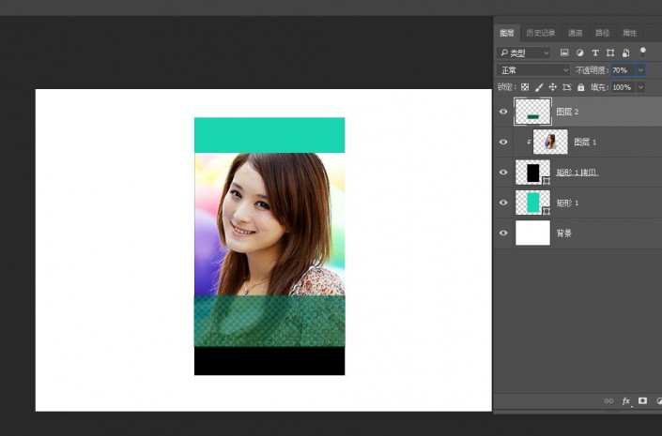Expand the 不透明度 opacity dropdown arrow
This screenshot has height=436, width=662.
641,70
